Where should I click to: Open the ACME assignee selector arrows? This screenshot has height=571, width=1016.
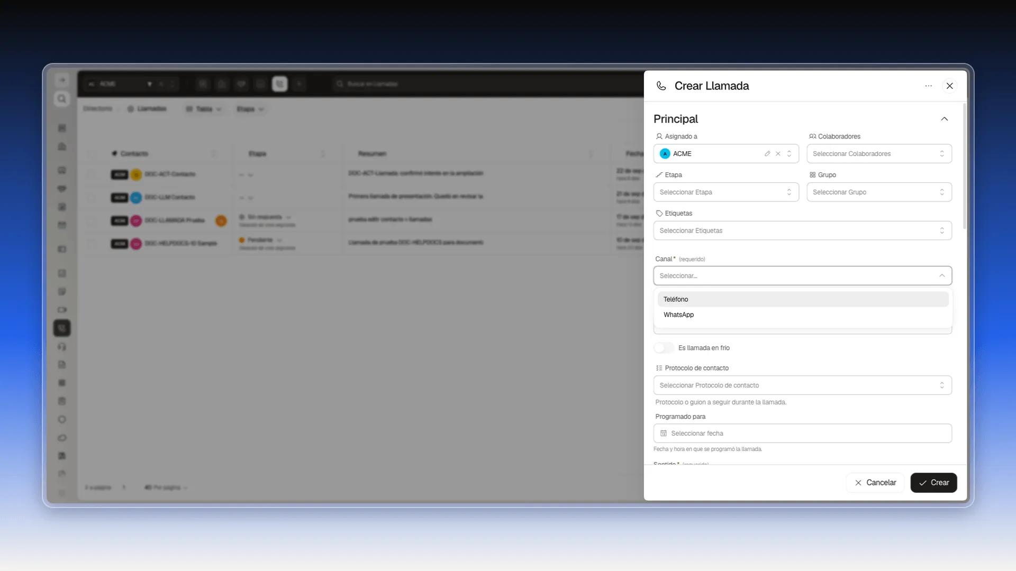coord(789,154)
